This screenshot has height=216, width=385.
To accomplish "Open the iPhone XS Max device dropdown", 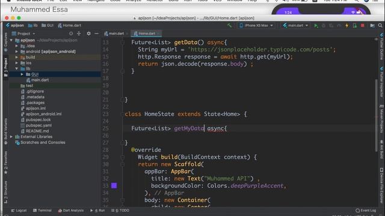I will [x=256, y=25].
